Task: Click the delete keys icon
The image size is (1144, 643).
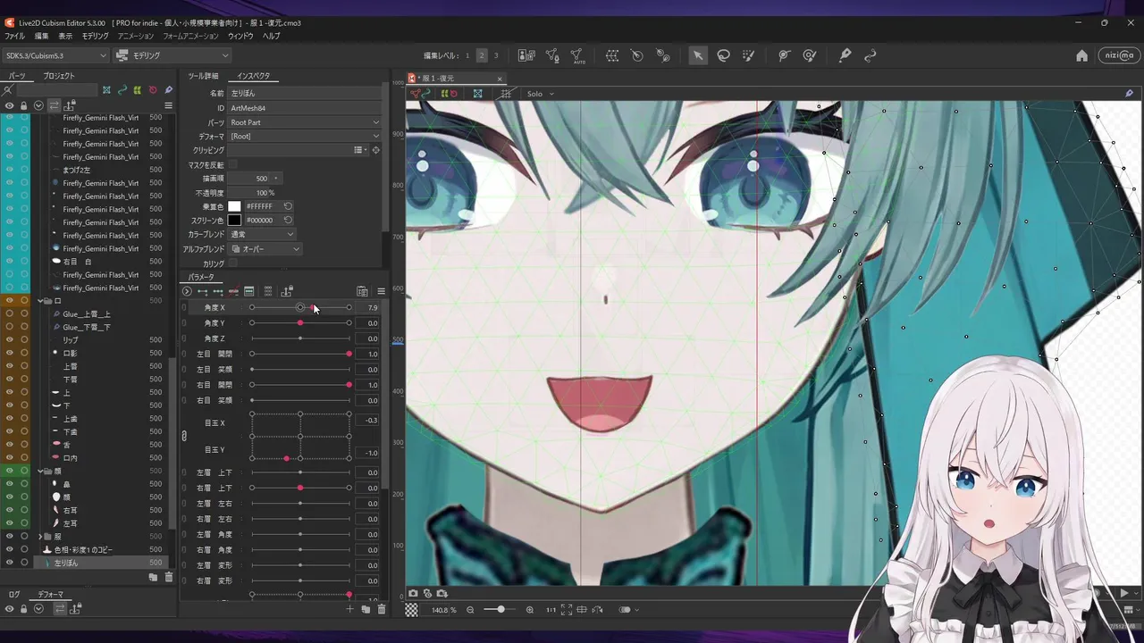Action: click(x=233, y=291)
